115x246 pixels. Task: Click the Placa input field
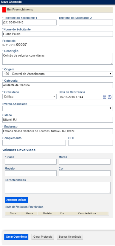tap(31, 162)
